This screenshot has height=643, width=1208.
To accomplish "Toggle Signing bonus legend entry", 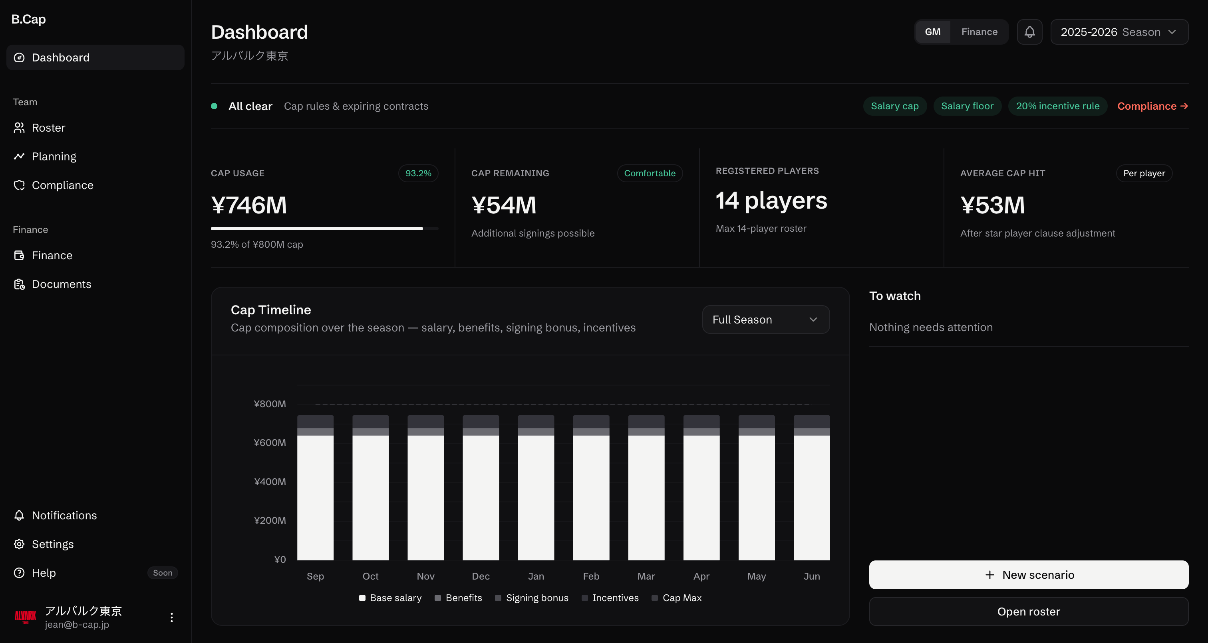I will coord(532,598).
